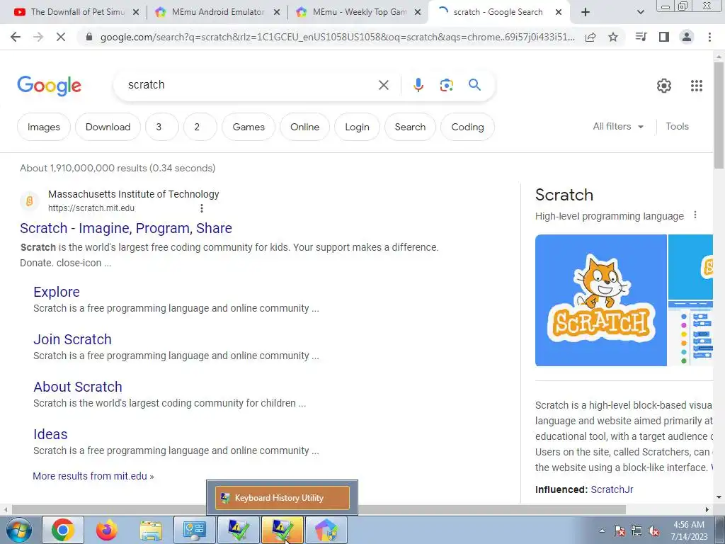Open the Tools button
Screen dimensions: 725x544
pyautogui.click(x=677, y=126)
